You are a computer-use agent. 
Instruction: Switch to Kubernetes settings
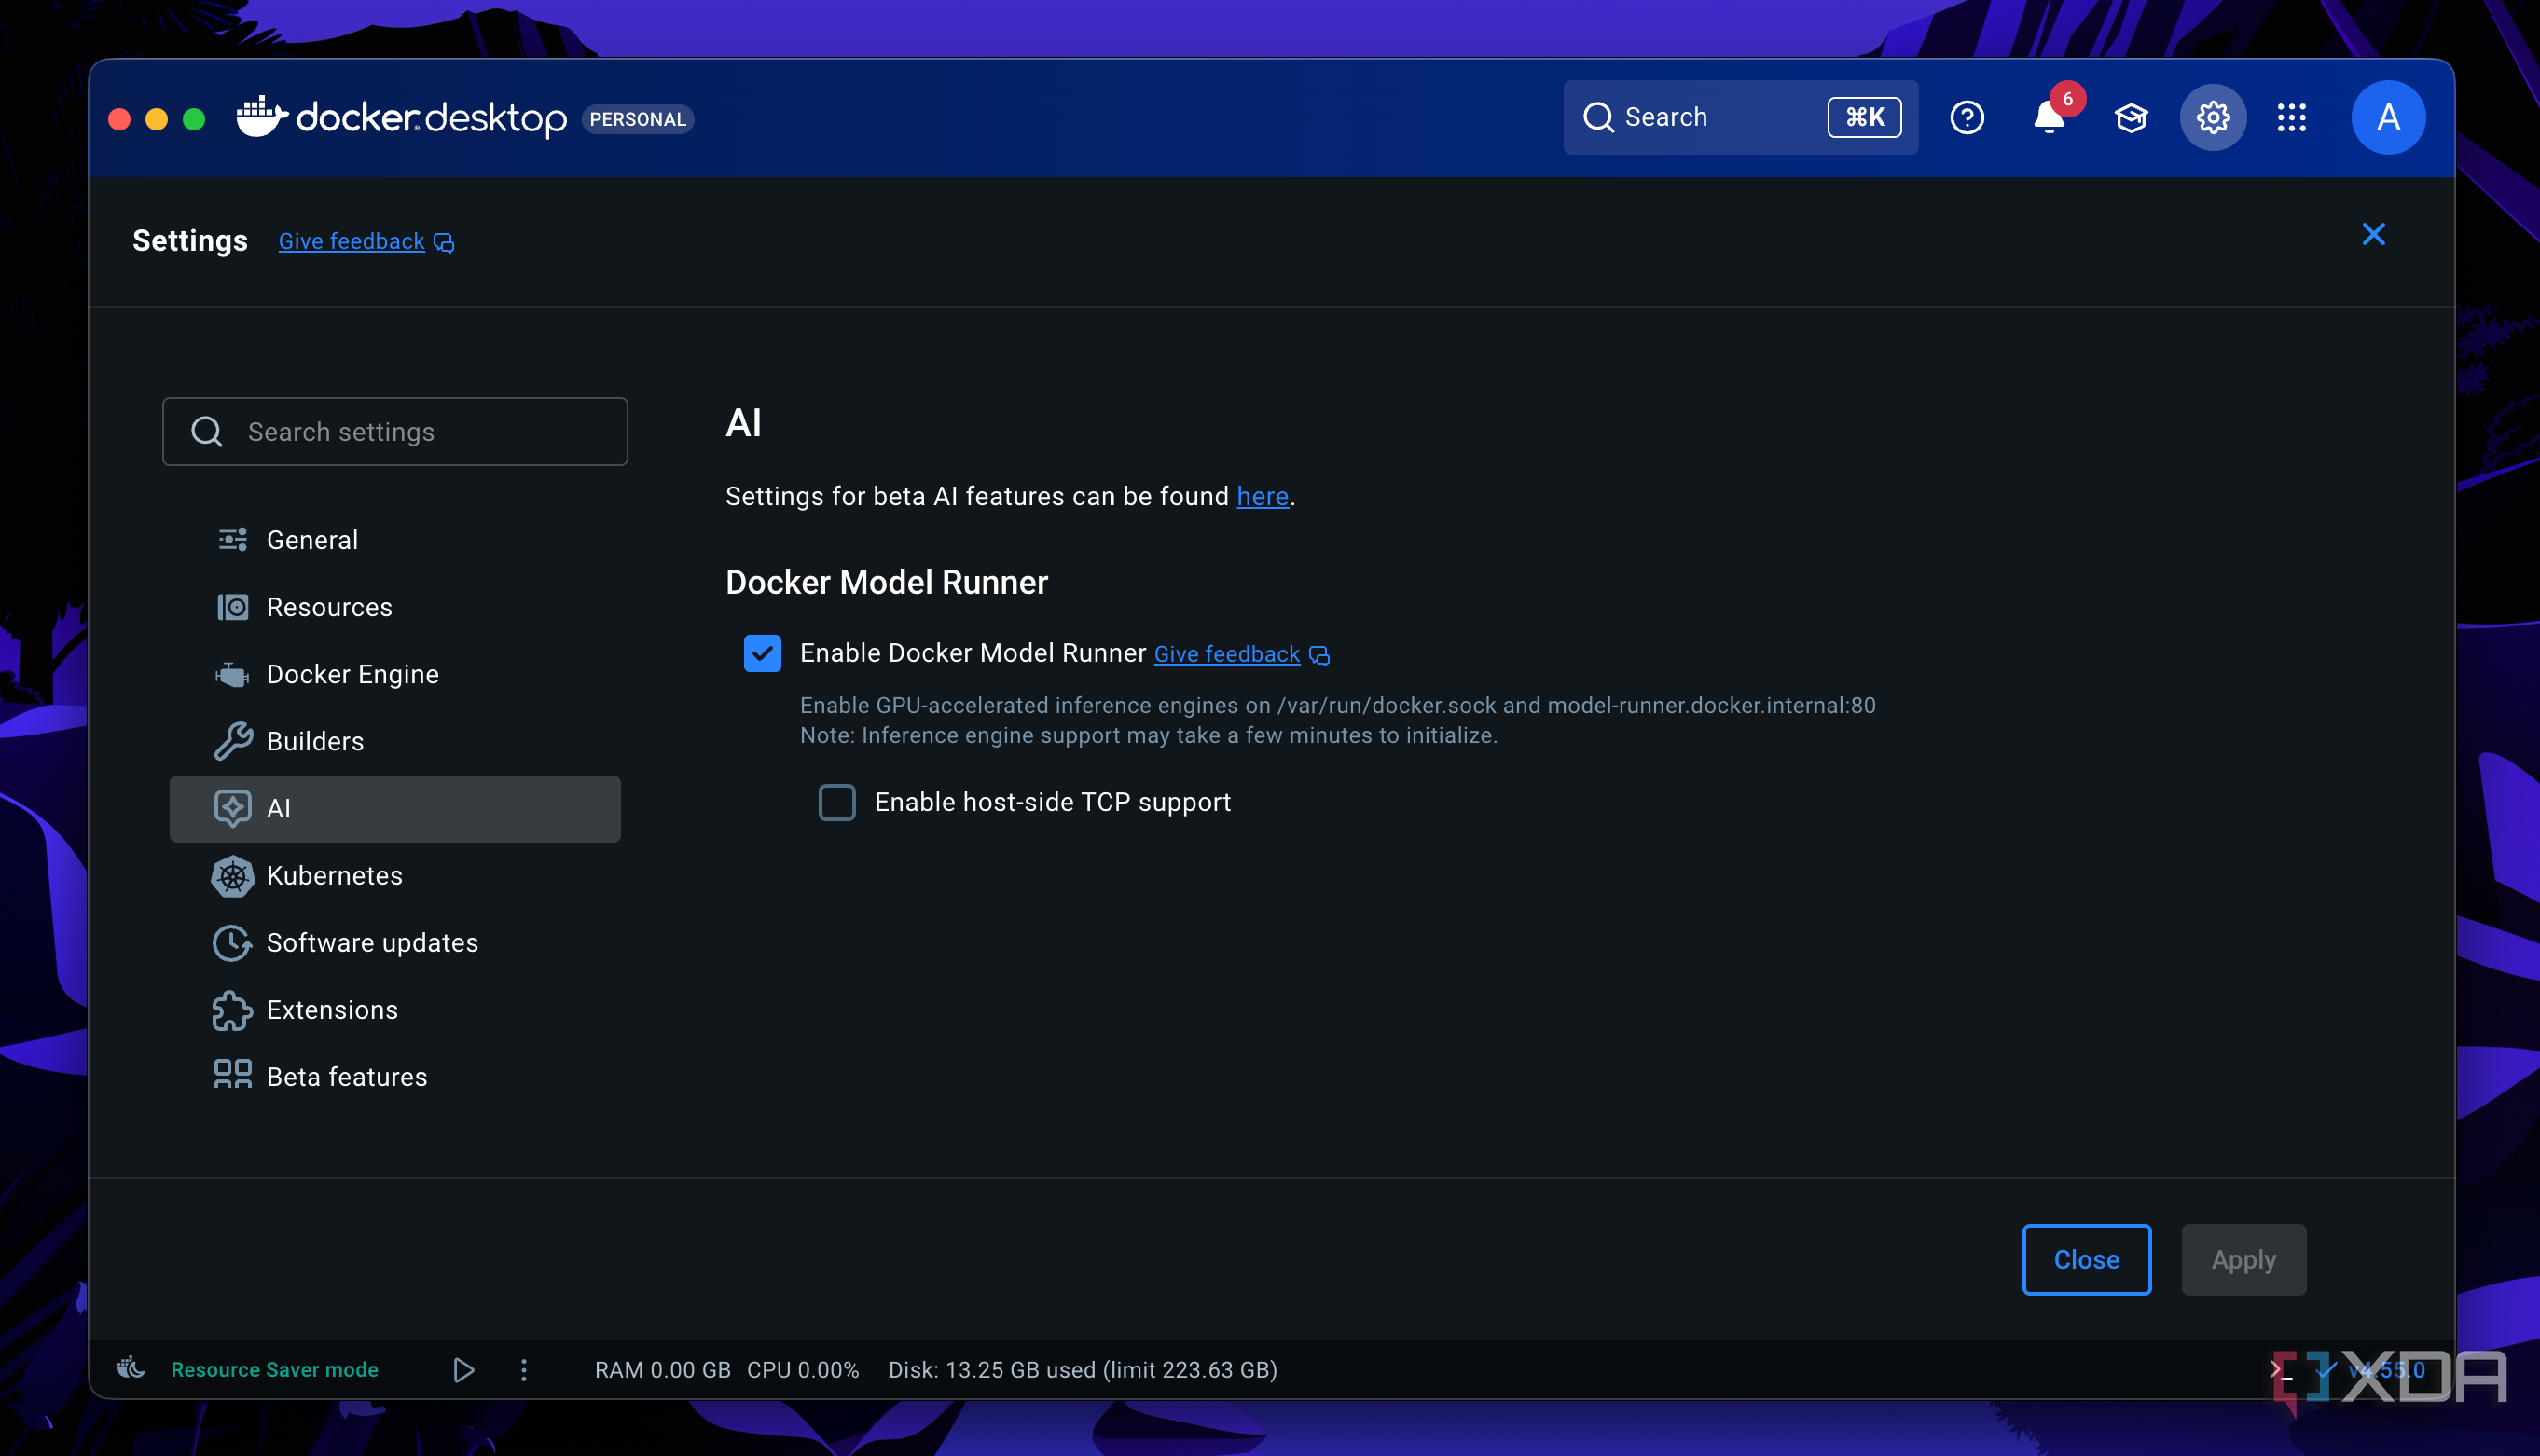pos(395,876)
